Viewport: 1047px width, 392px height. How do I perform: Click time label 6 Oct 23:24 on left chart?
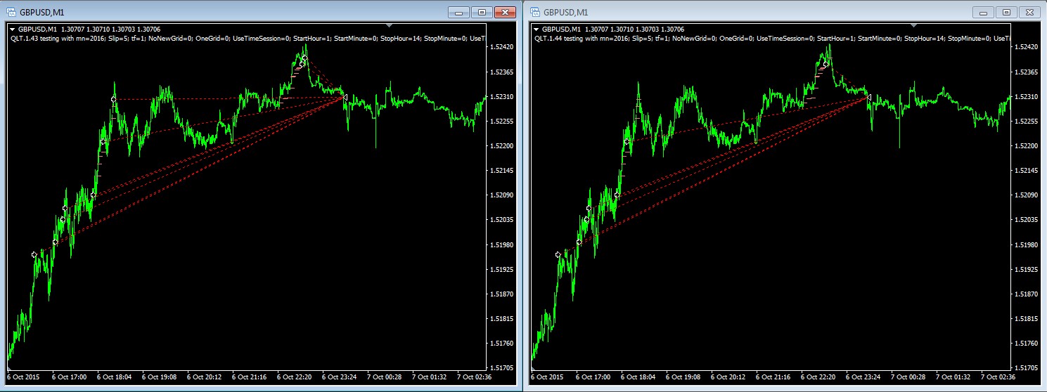[340, 377]
